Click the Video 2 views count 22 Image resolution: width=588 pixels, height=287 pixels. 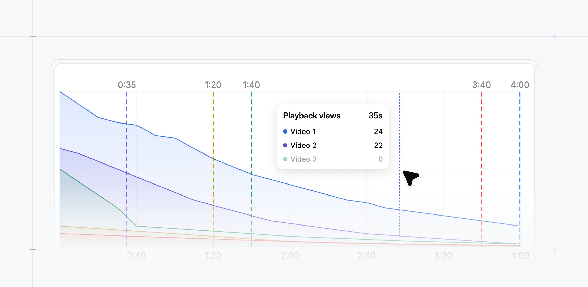point(378,145)
